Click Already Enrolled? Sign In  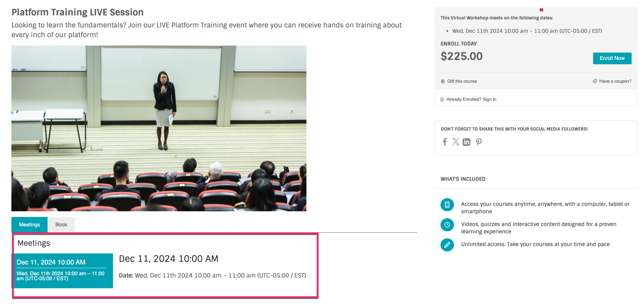click(x=471, y=99)
